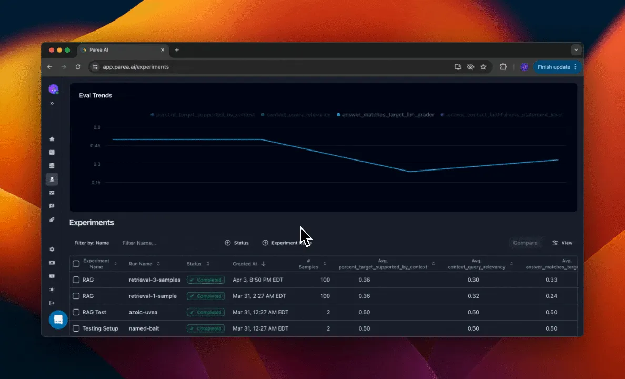
Task: Select the Parea AI browser tab
Action: pyautogui.click(x=123, y=50)
